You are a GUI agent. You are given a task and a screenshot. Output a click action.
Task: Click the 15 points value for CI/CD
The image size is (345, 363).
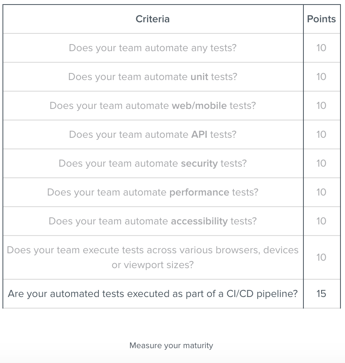(322, 294)
